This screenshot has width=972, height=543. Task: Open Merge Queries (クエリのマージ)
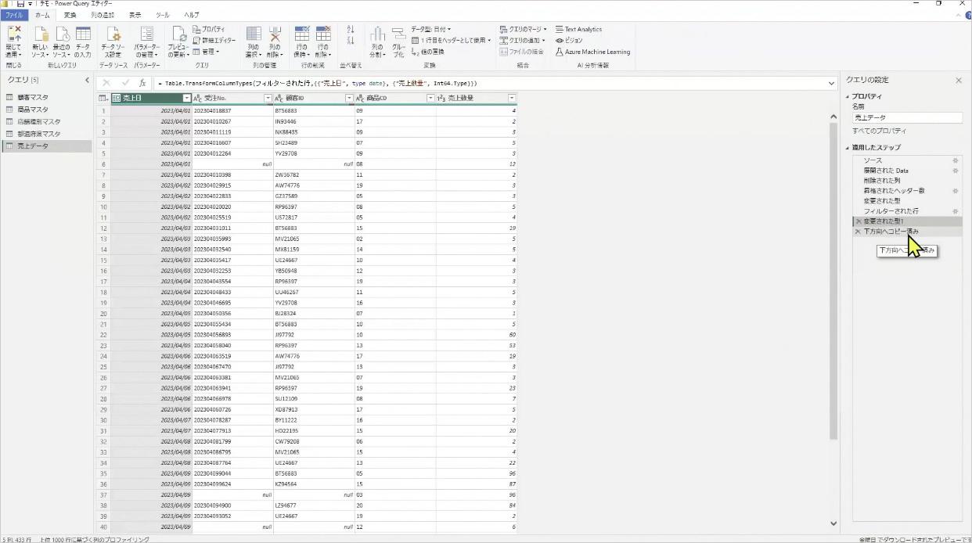[523, 29]
